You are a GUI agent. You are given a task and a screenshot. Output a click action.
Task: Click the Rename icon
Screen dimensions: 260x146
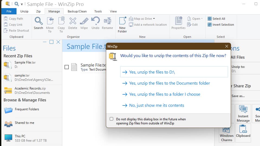click(x=108, y=21)
